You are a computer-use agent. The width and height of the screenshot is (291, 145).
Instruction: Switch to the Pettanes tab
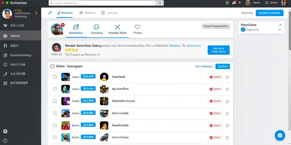pyautogui.click(x=88, y=13)
